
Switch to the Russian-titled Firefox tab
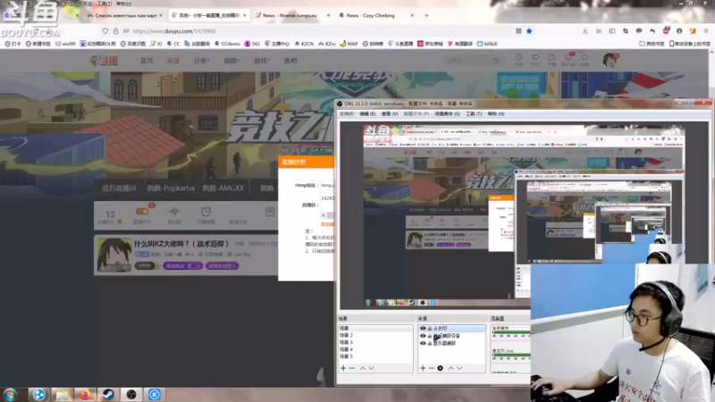(124, 15)
